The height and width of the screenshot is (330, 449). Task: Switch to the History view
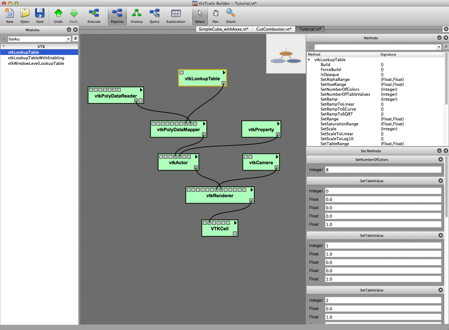[x=136, y=14]
